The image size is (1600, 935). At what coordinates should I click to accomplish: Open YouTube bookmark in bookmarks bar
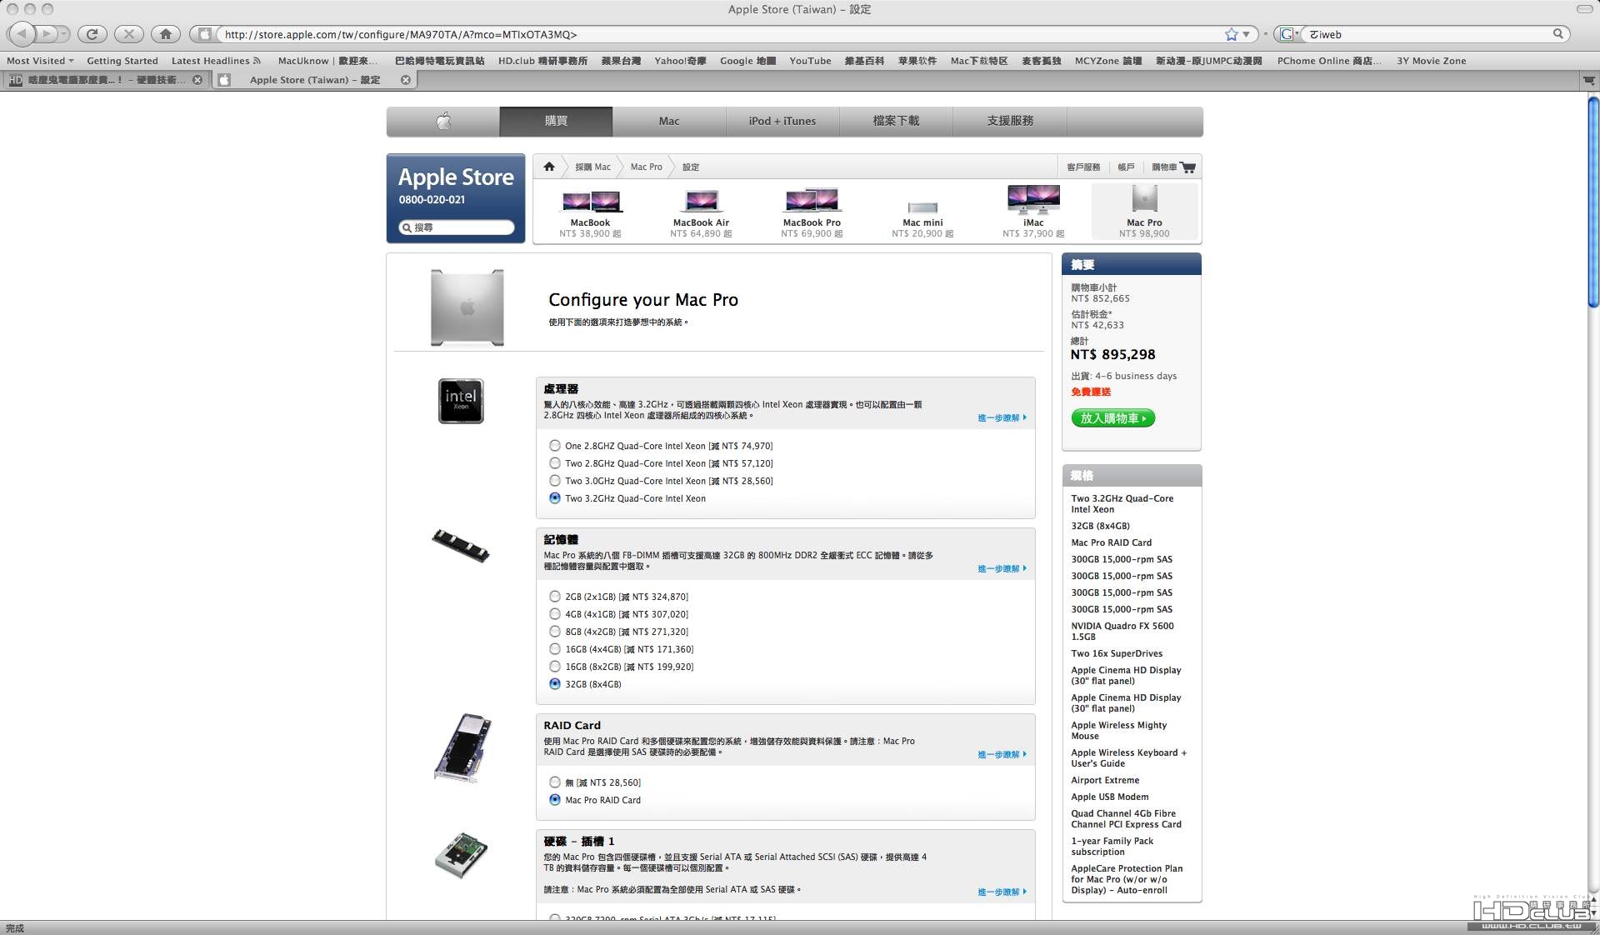click(x=810, y=61)
